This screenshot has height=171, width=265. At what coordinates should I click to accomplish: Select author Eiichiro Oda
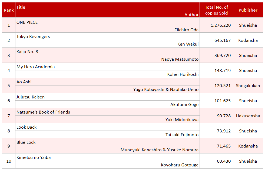coord(186,30)
